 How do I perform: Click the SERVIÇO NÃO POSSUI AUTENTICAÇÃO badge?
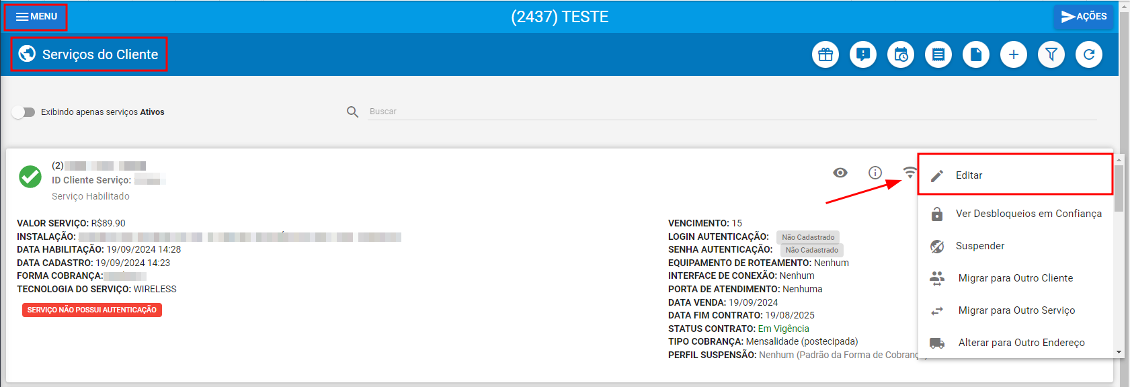click(92, 310)
